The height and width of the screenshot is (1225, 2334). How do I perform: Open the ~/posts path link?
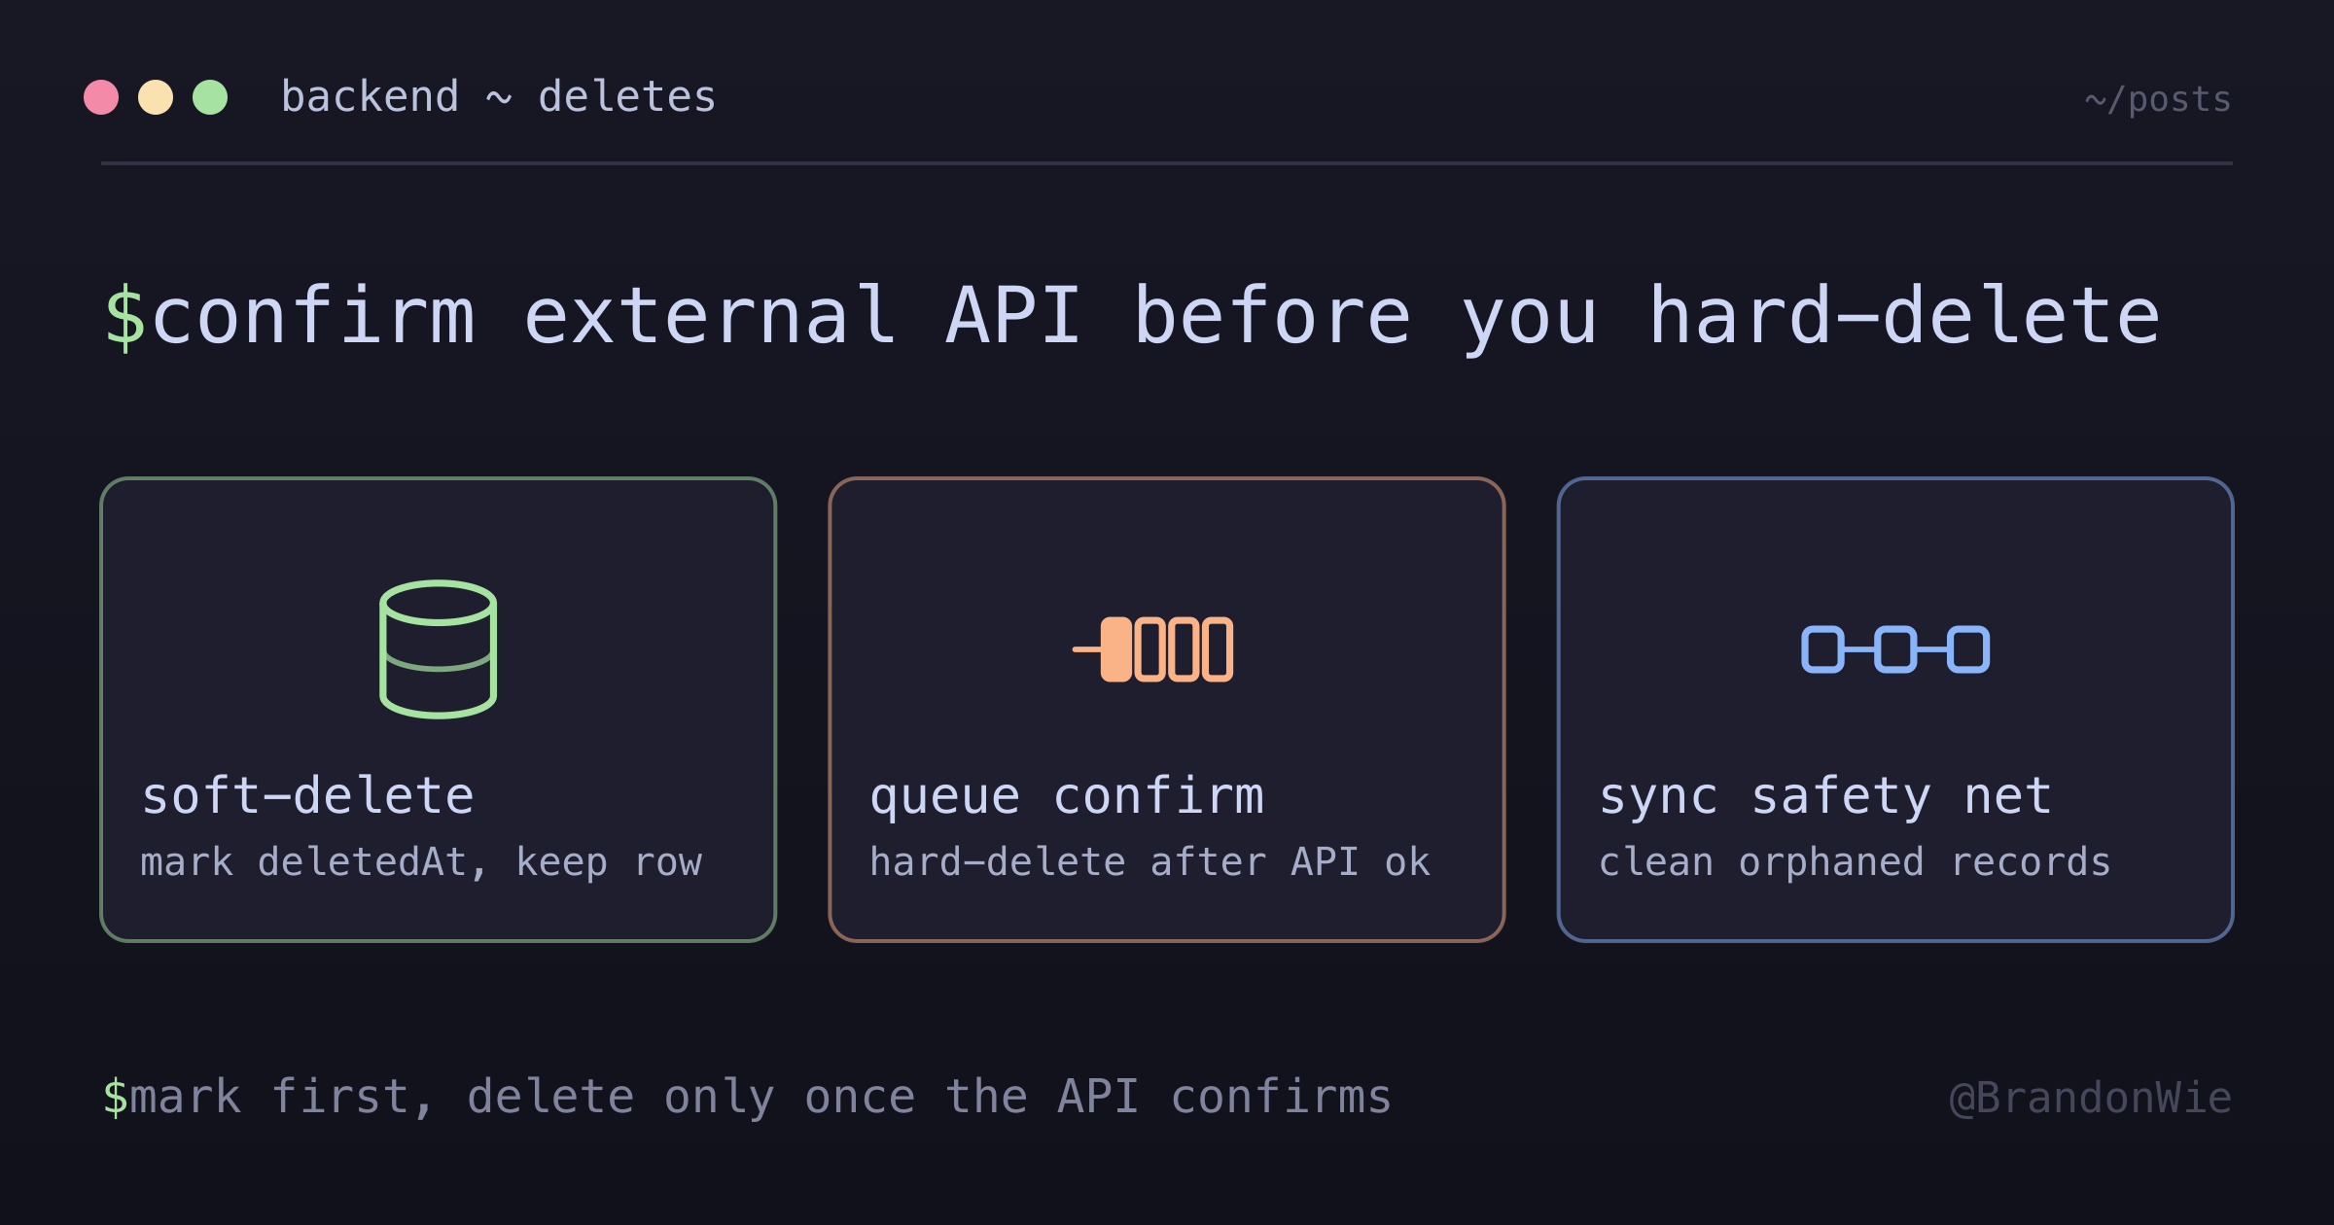click(2158, 99)
